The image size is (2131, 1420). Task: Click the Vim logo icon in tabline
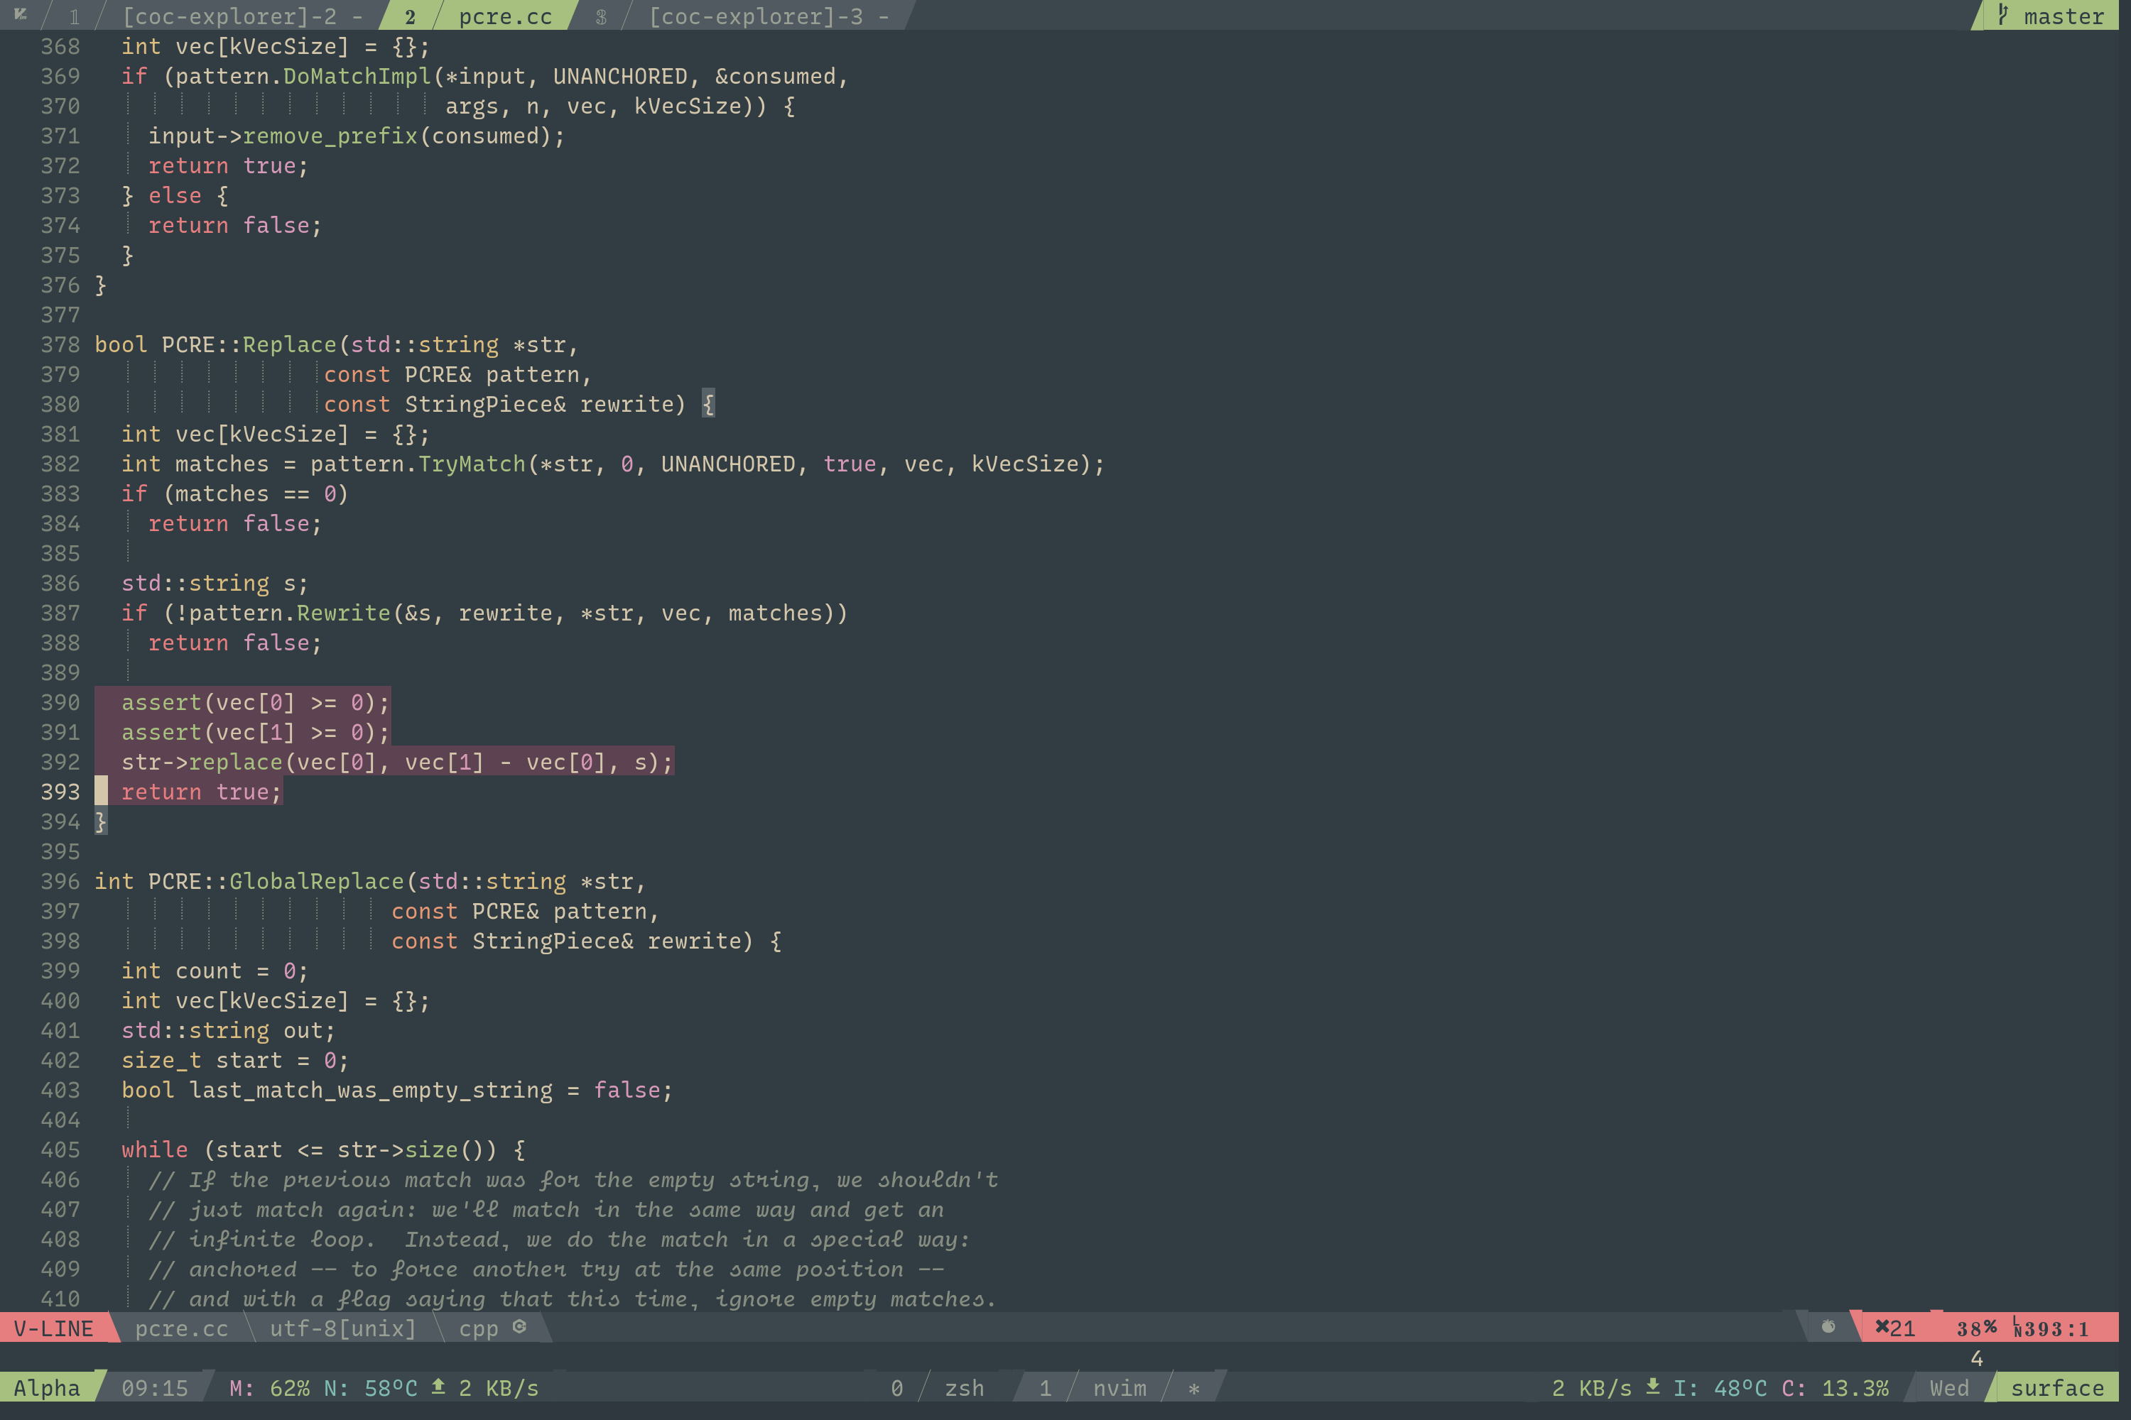click(20, 16)
